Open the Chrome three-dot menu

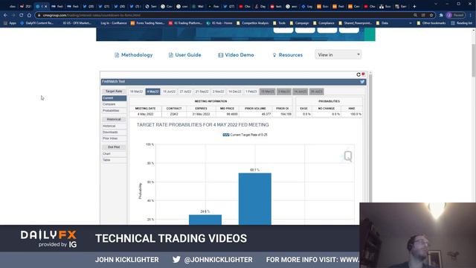(x=471, y=15)
